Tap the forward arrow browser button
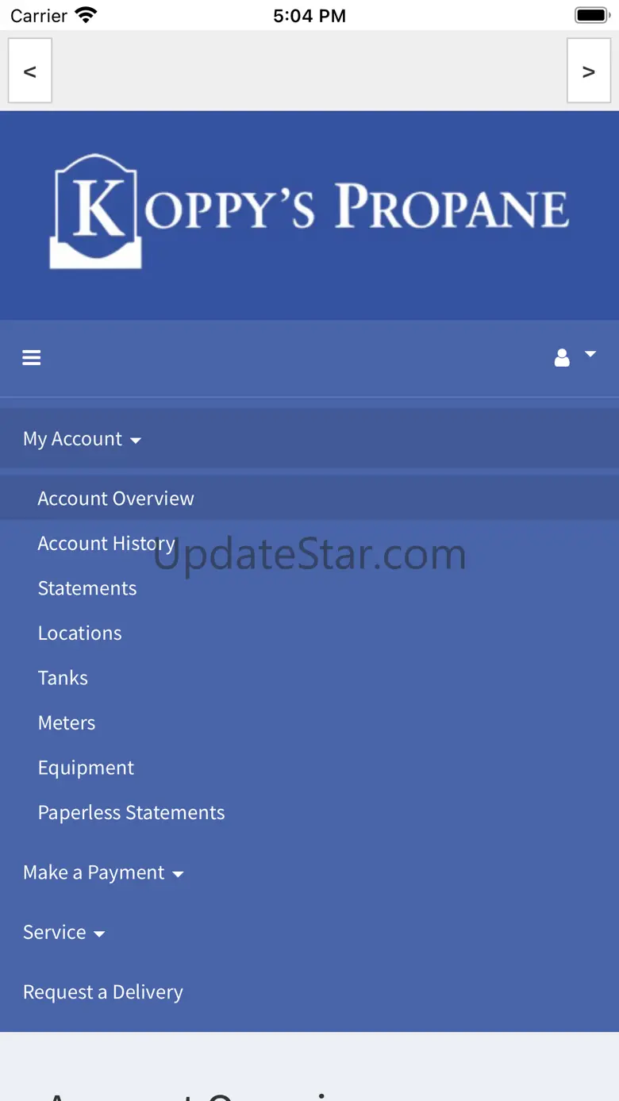Screen dimensions: 619x1101 [x=589, y=71]
